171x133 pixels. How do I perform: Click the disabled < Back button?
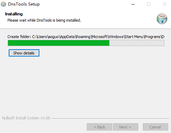(x=99, y=127)
